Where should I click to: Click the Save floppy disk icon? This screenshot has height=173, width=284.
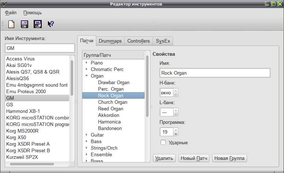coord(25,24)
